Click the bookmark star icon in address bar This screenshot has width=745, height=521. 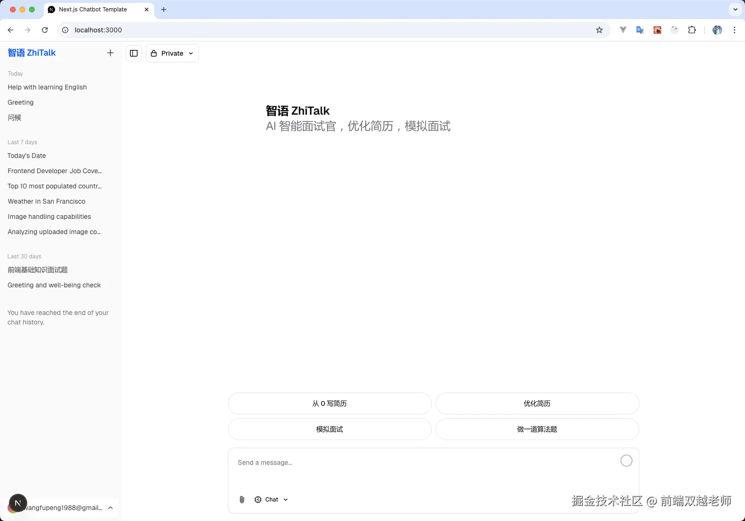coord(599,29)
